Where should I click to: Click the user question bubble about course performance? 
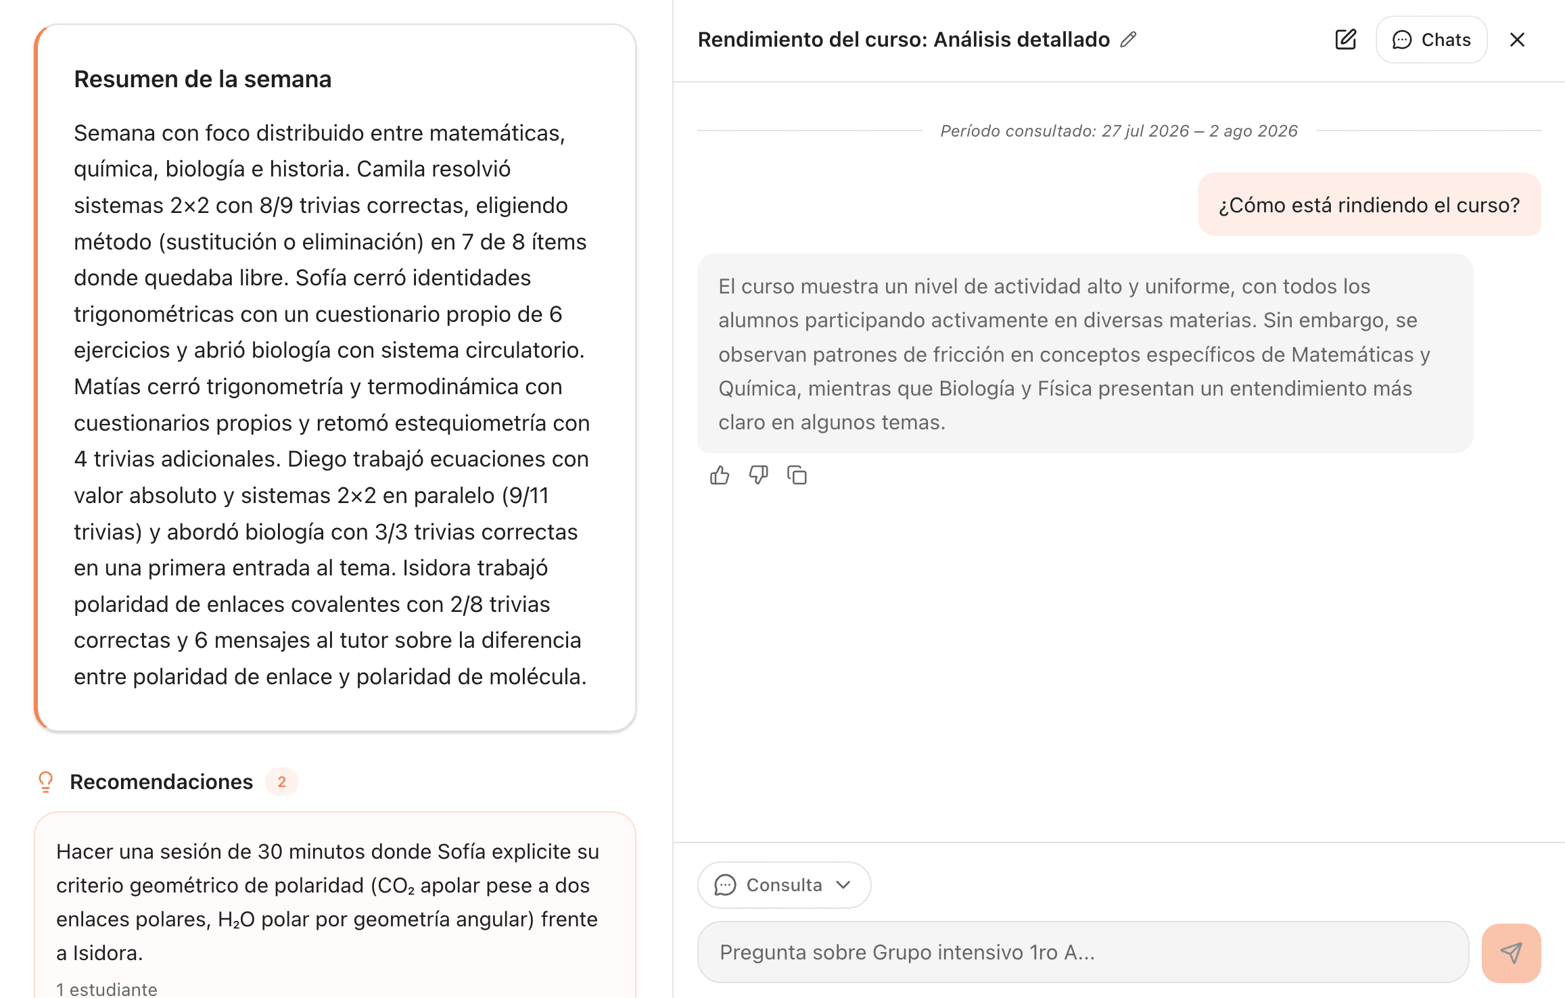click(x=1369, y=205)
